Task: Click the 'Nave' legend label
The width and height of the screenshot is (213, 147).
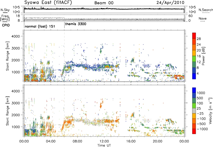Action: [x=203, y=19]
